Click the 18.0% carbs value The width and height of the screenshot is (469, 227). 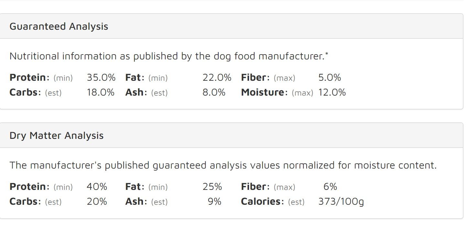[100, 93]
